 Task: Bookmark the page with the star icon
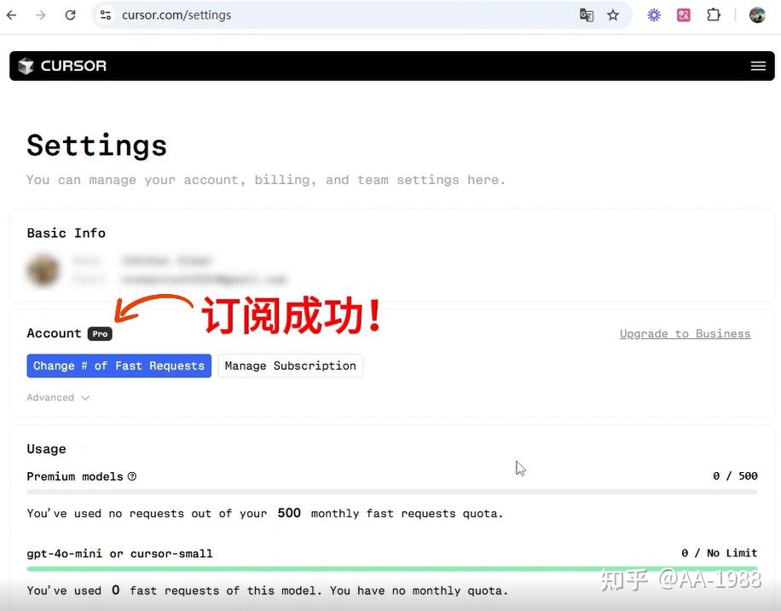(x=613, y=14)
